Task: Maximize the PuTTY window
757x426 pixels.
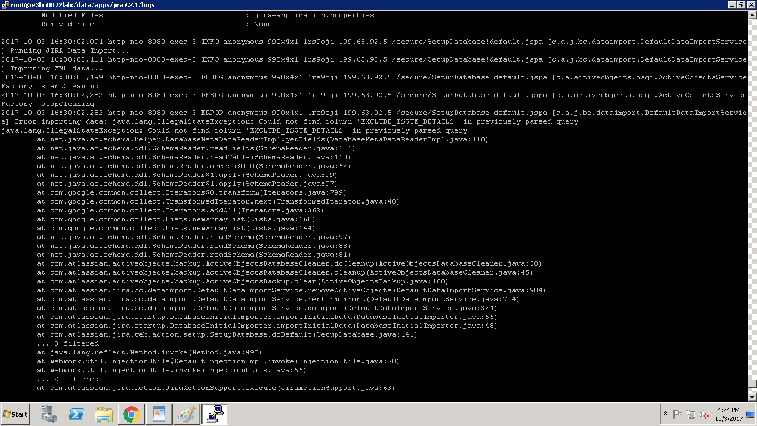Action: (741, 5)
